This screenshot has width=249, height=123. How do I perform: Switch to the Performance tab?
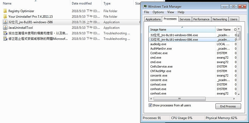(x=201, y=19)
